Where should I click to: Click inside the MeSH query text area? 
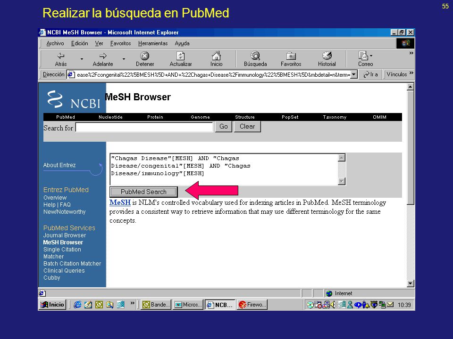[224, 169]
